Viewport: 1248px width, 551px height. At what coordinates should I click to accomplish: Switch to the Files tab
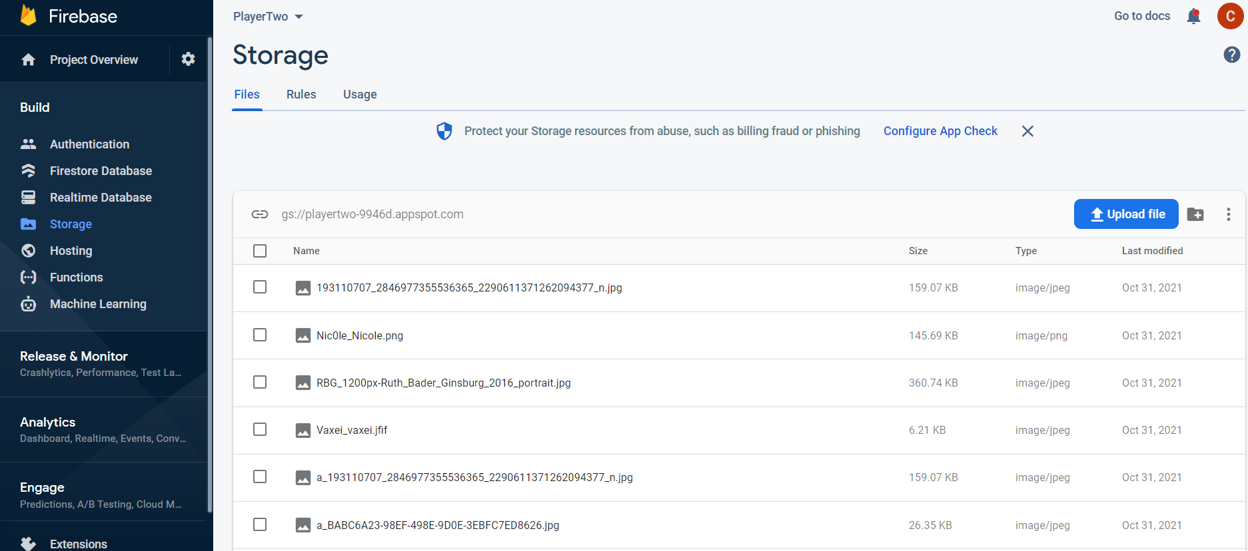point(247,94)
